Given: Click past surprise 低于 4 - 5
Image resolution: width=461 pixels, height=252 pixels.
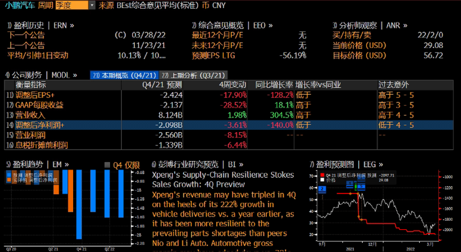Looking at the screenshot, I should click(396, 125).
